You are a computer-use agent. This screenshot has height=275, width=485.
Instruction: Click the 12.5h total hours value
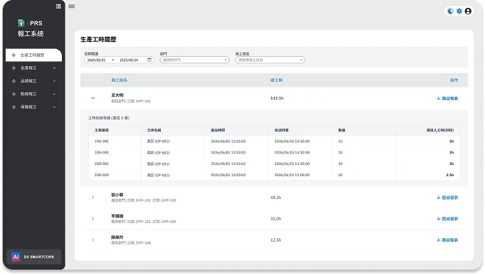coord(276,240)
